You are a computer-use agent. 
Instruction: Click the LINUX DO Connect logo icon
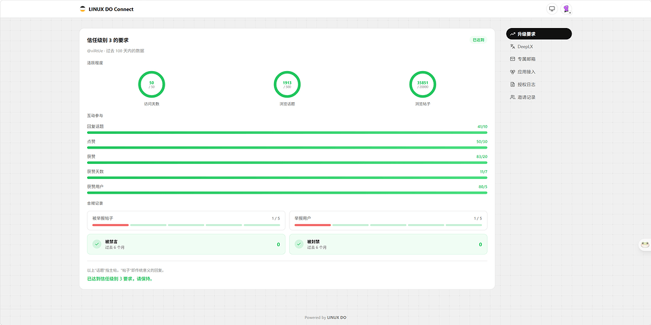(x=82, y=9)
